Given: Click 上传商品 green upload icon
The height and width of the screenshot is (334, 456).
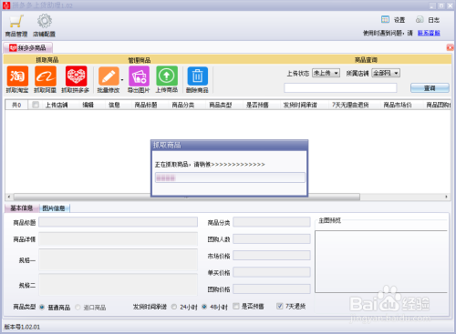Looking at the screenshot, I should tap(167, 76).
